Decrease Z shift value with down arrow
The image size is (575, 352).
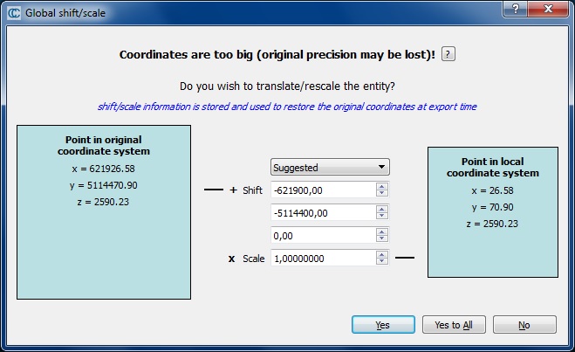tap(382, 239)
